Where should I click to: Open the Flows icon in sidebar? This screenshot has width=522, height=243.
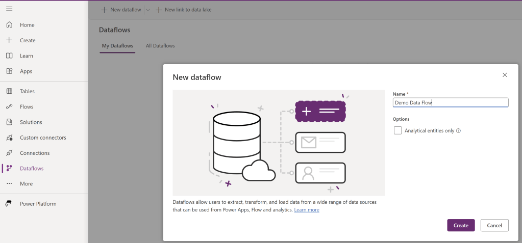9,107
